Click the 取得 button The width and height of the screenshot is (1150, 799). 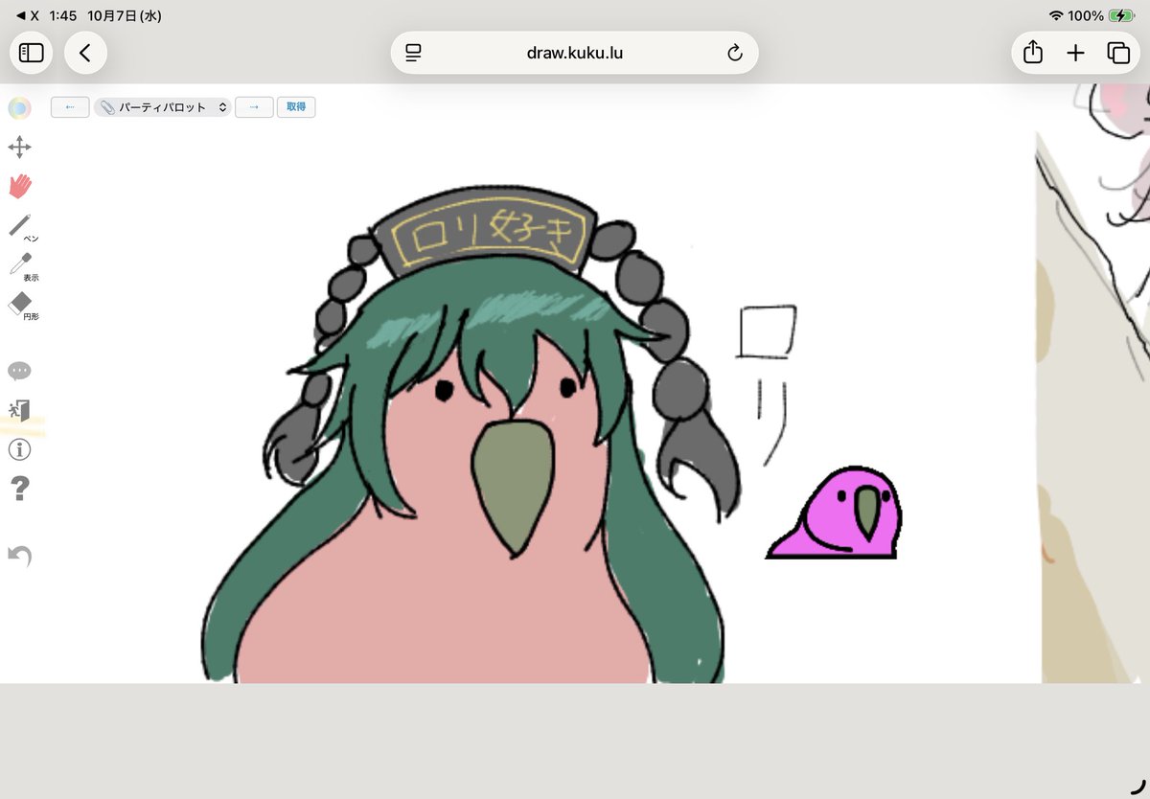click(296, 107)
